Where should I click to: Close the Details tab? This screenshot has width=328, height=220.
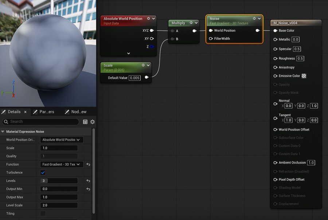coord(25,112)
